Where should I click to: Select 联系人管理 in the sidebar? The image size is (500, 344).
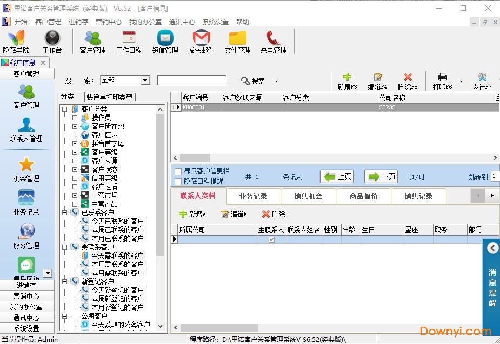[26, 129]
